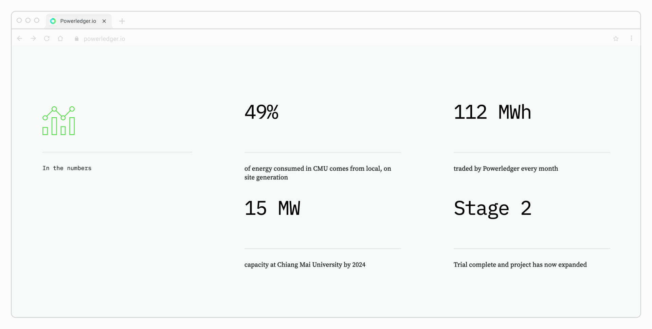The height and width of the screenshot is (329, 652).
Task: Expand the site information via the lock dropdown
Action: tap(76, 39)
